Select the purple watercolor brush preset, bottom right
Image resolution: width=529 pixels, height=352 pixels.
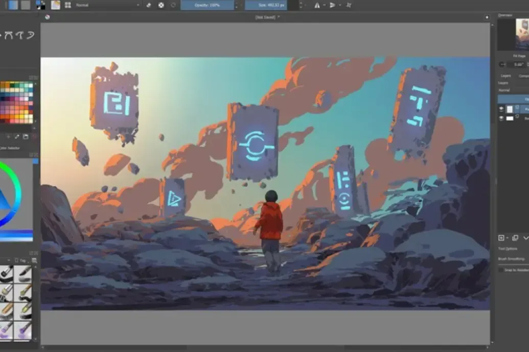pos(23,330)
